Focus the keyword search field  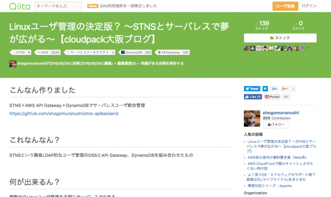[58, 6]
